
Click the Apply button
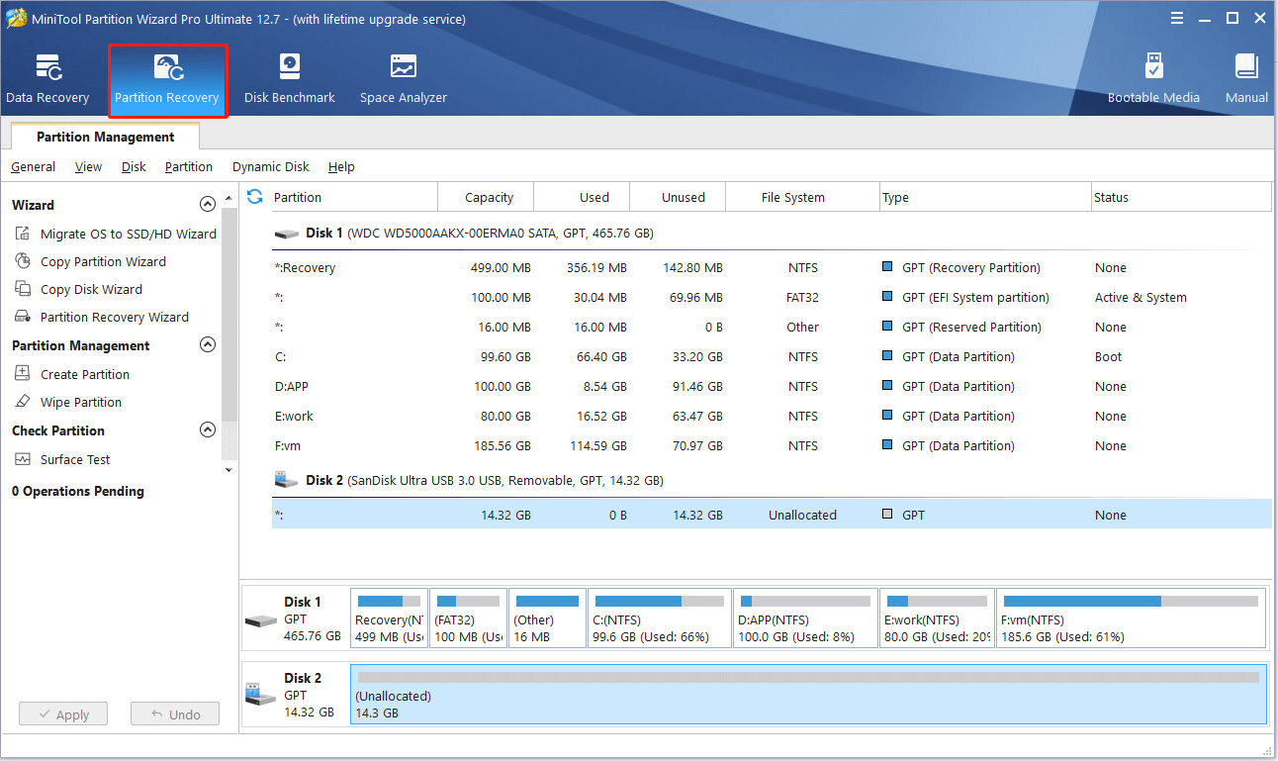[x=61, y=714]
